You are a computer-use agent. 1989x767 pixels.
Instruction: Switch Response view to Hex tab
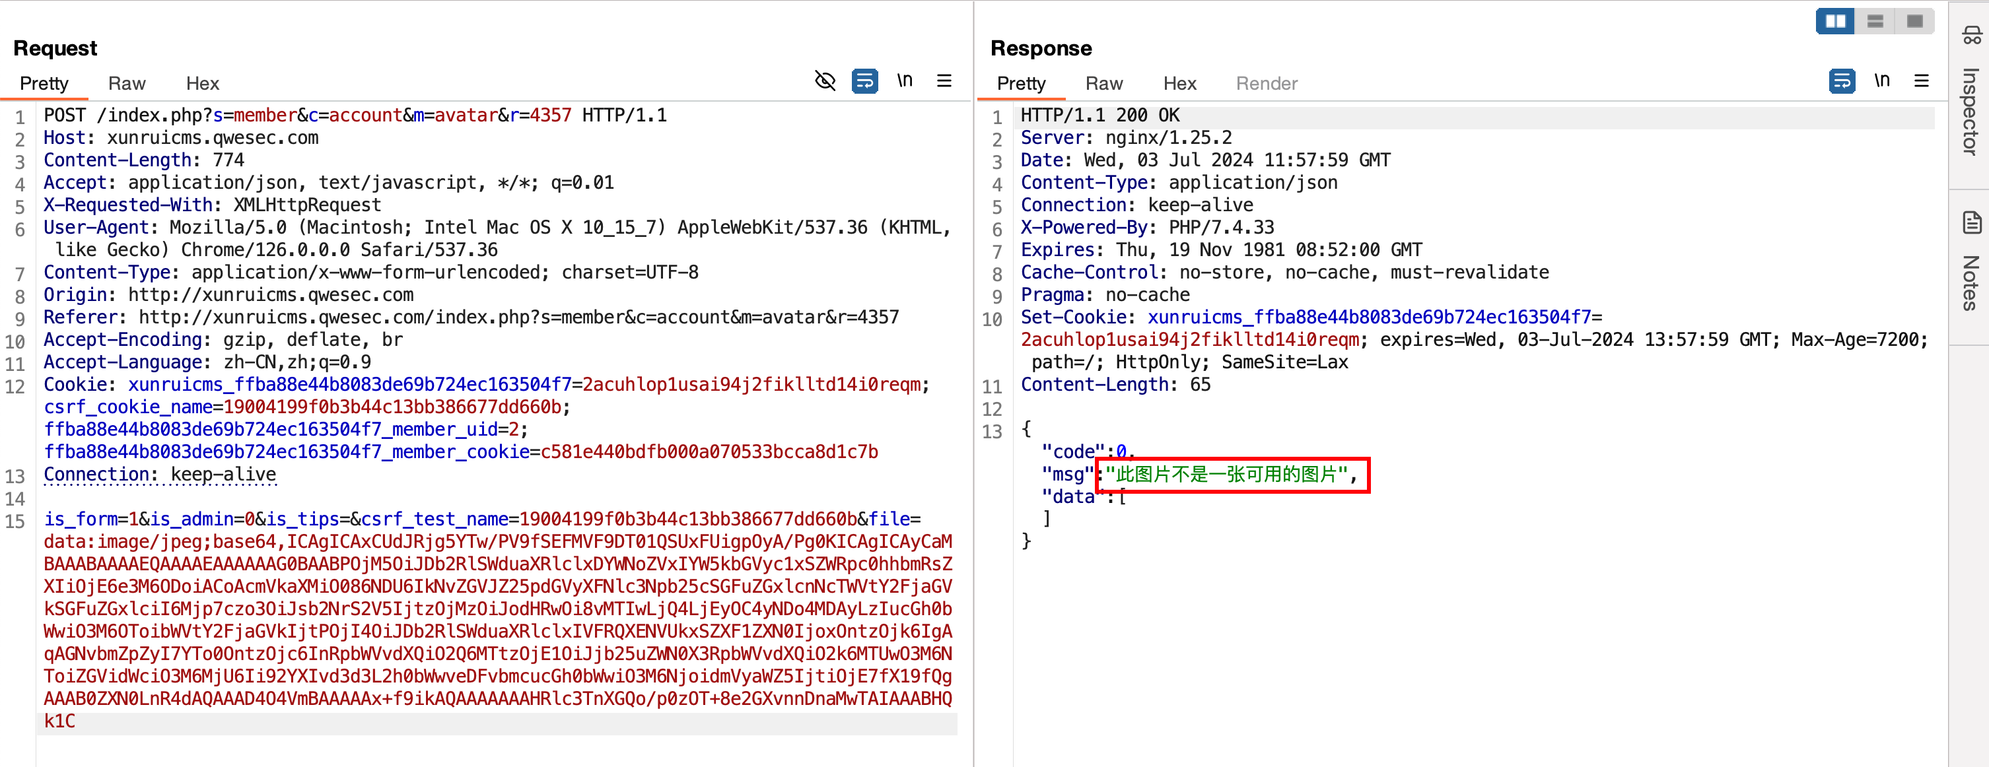pyautogui.click(x=1179, y=83)
